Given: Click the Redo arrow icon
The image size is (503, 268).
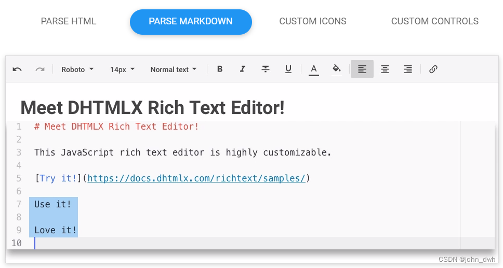Looking at the screenshot, I should click(40, 69).
